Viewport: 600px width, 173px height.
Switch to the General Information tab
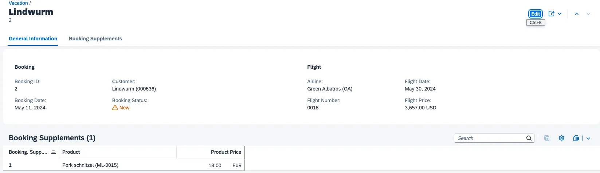(x=33, y=39)
